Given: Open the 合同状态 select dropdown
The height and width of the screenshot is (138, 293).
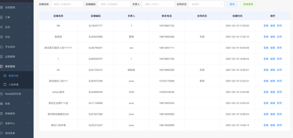Looking at the screenshot, I should click(207, 4).
